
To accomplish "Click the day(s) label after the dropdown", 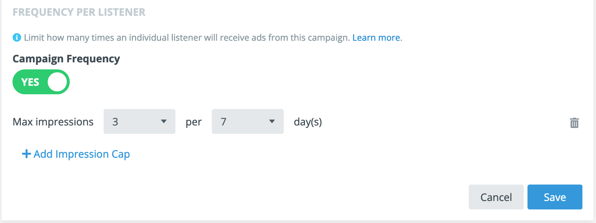I will pyautogui.click(x=308, y=122).
